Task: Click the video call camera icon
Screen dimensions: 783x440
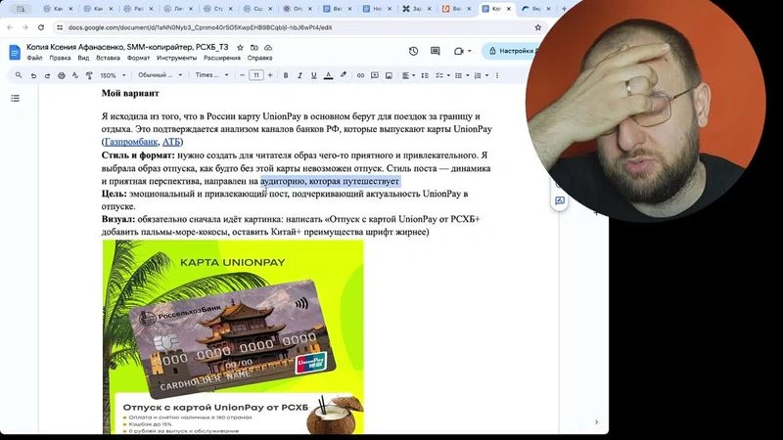Action: [459, 51]
